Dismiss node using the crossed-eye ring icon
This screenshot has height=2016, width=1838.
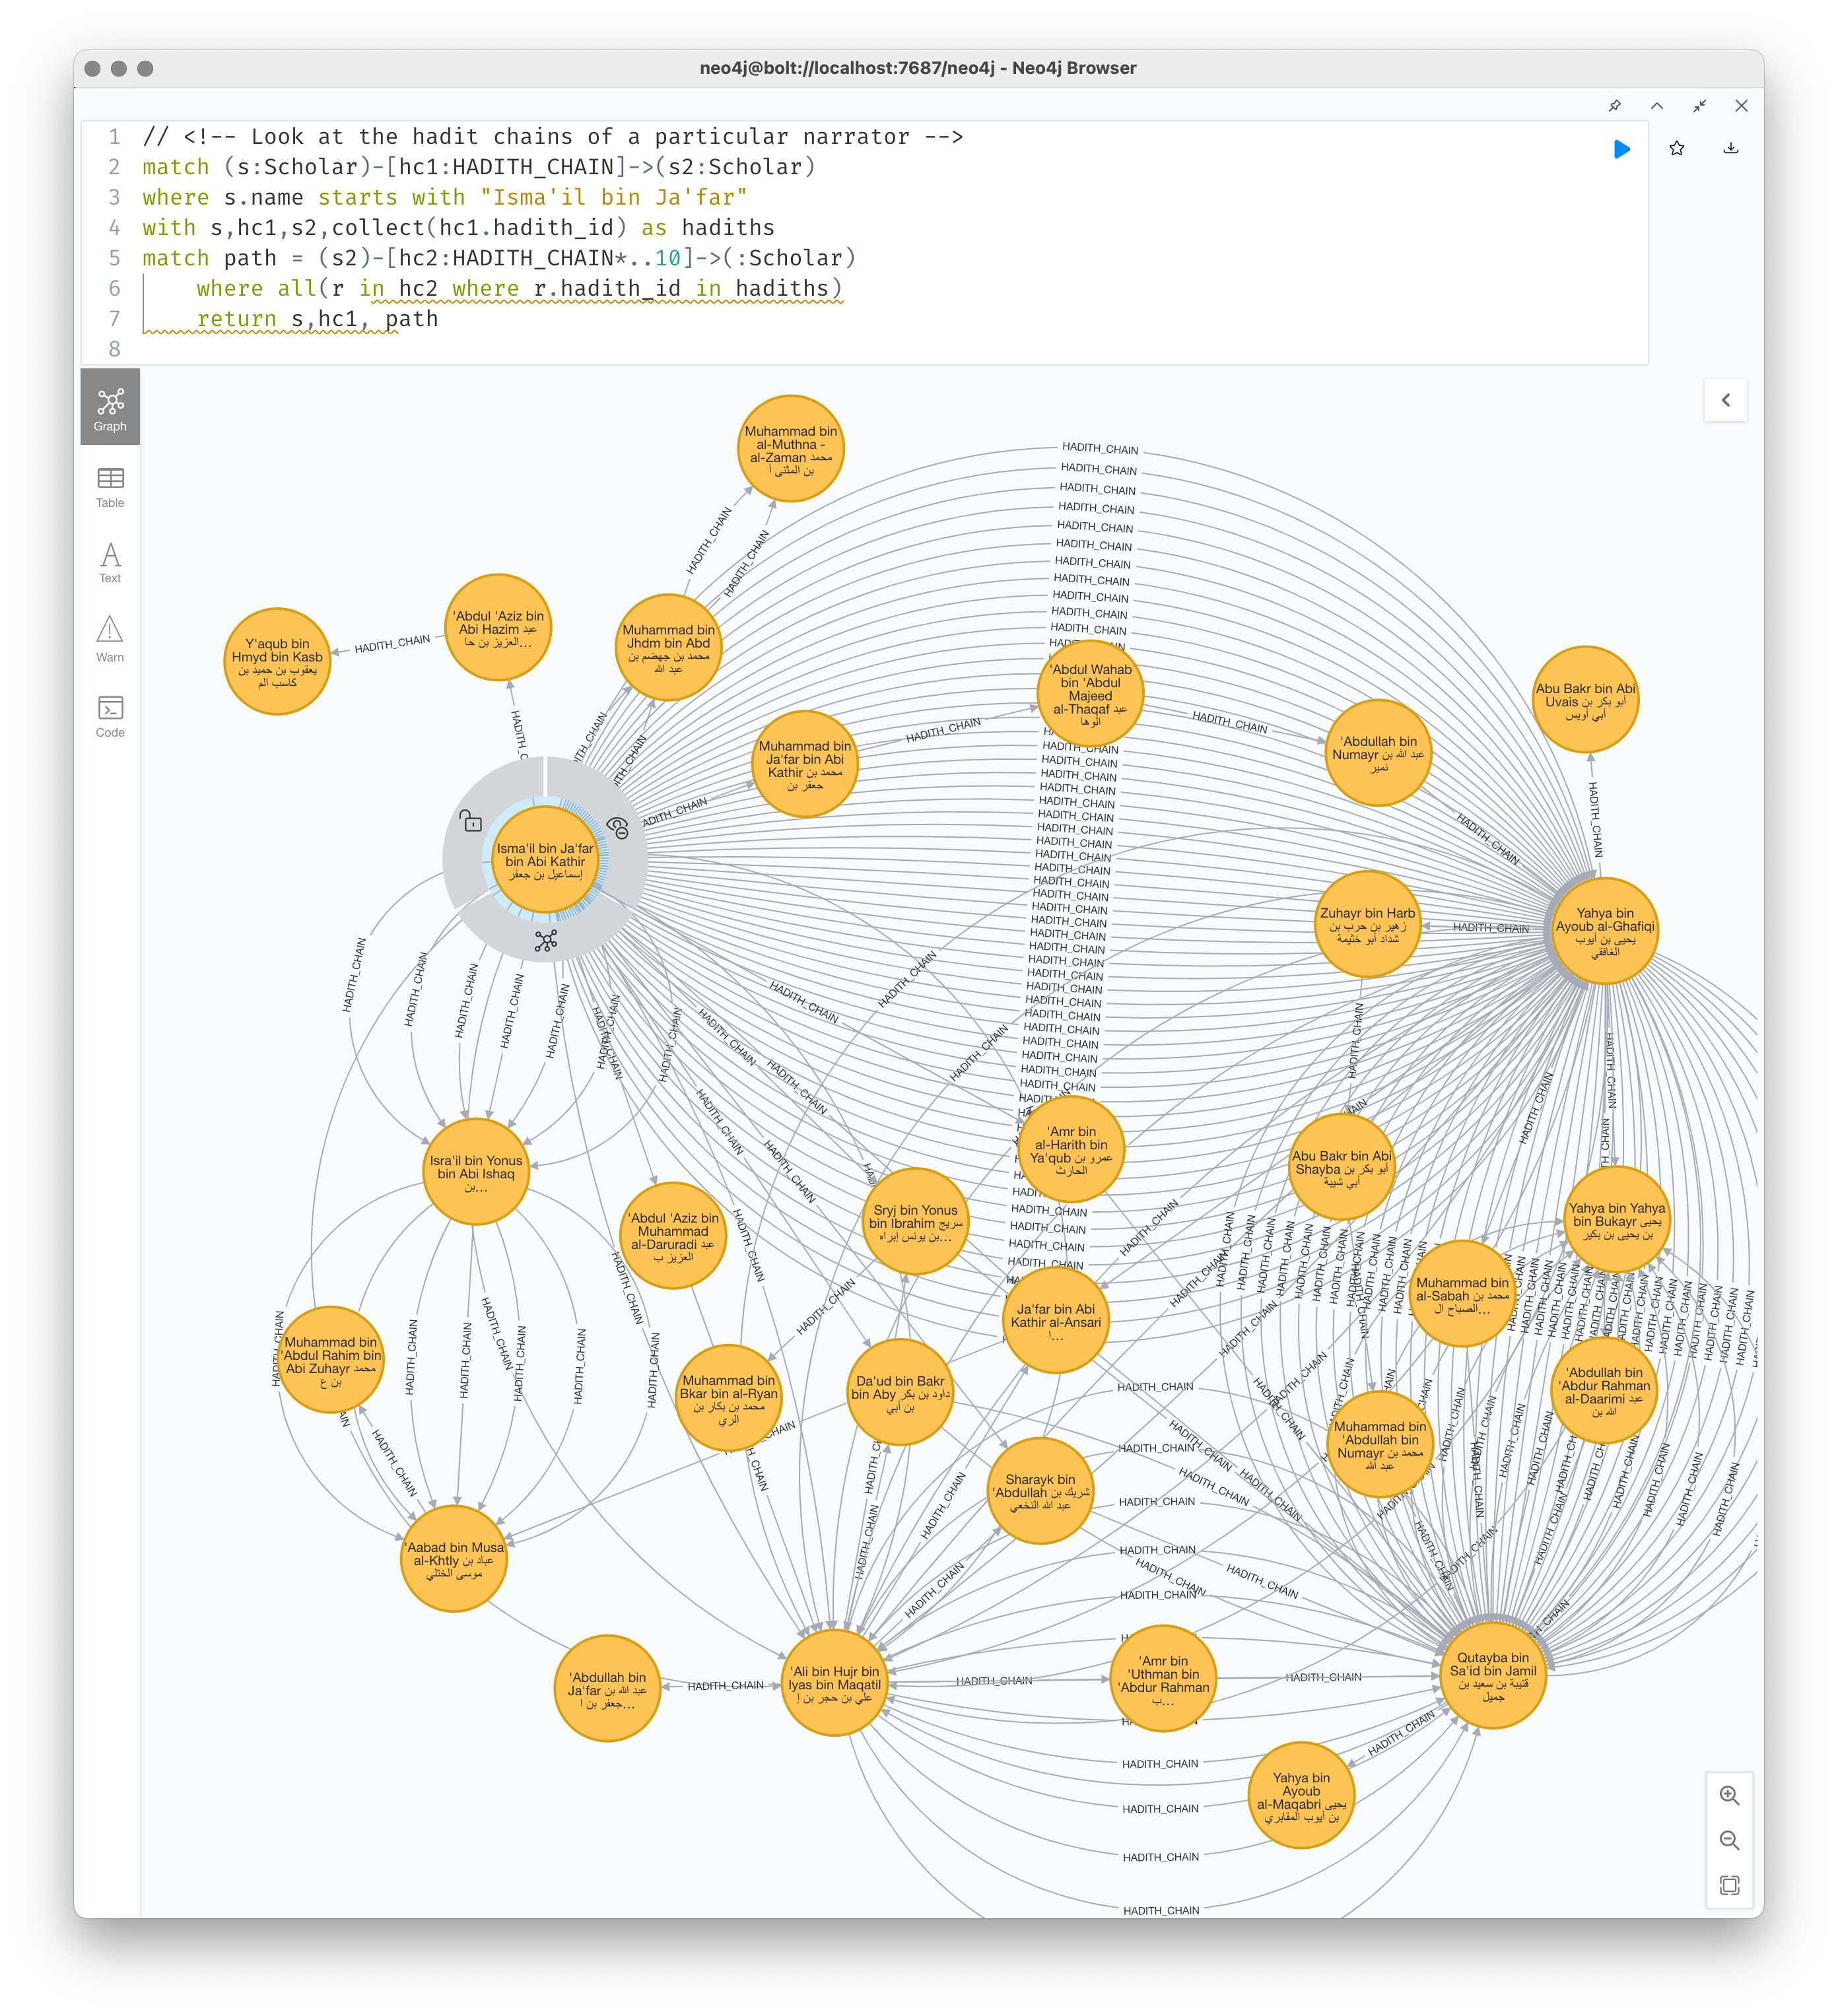tap(618, 828)
